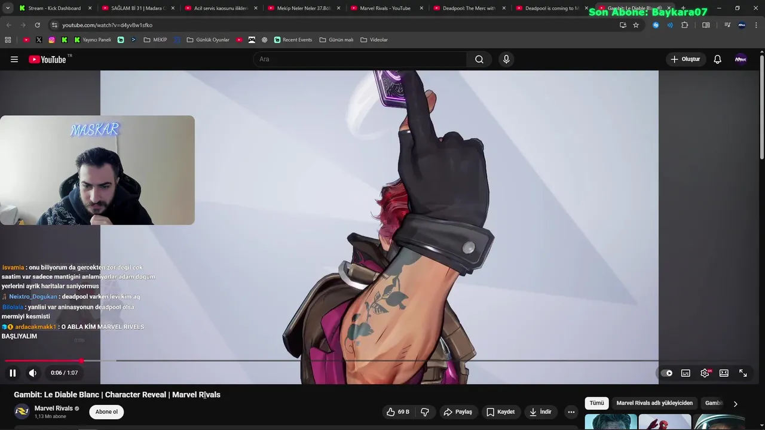This screenshot has height=430, width=765.
Task: Toggle subtitles/closed captions
Action: coord(686,373)
